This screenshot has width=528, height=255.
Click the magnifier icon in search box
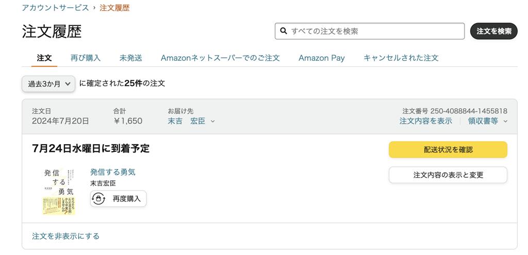(x=284, y=31)
